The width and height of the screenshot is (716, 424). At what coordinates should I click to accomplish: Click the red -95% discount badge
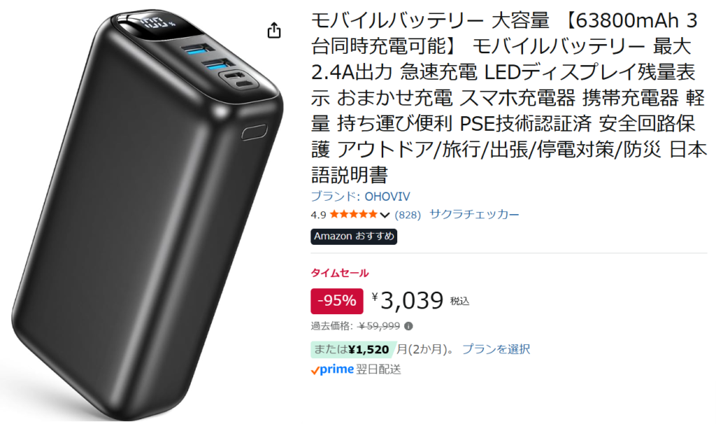click(x=337, y=301)
